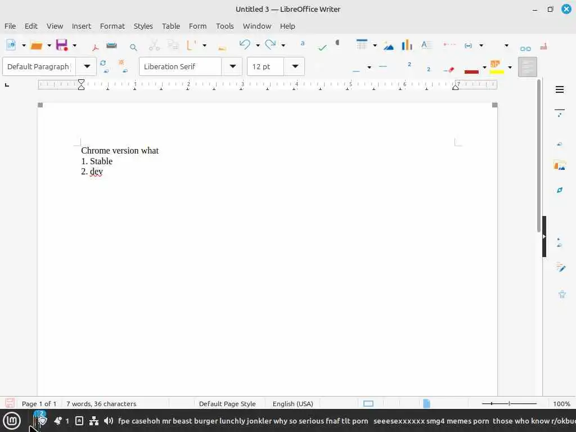This screenshot has height=432, width=576.
Task: Open the sidebar Navigator compass icon
Action: [x=560, y=190]
